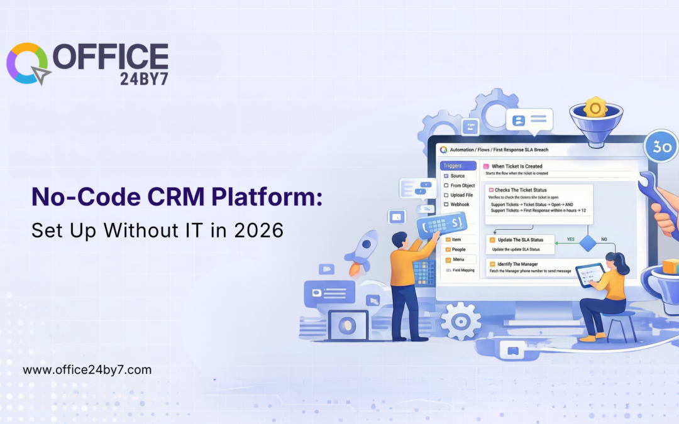Select the pink flag icon on When Ticket Is Created
679x424 pixels.
pyautogui.click(x=486, y=166)
